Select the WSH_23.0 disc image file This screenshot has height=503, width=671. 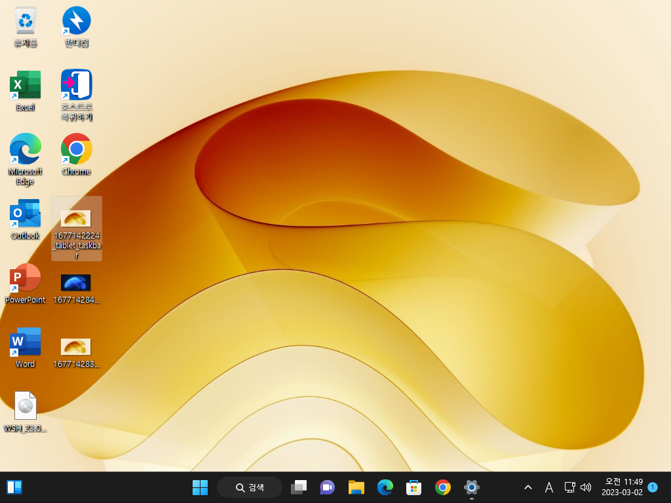tap(26, 411)
